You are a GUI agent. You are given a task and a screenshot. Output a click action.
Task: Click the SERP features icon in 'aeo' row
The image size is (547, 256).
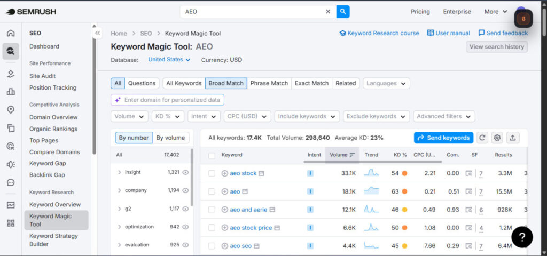468,191
